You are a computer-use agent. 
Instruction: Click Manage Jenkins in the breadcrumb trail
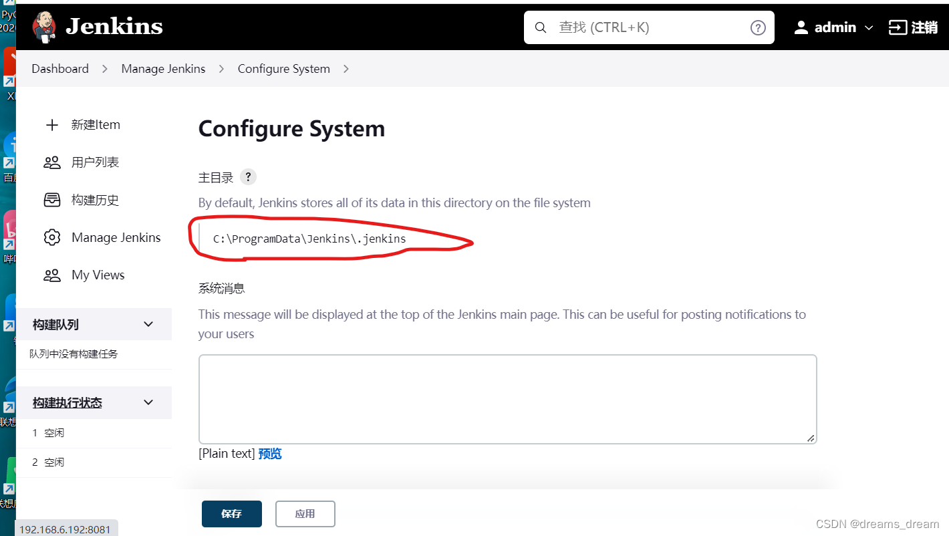point(163,68)
